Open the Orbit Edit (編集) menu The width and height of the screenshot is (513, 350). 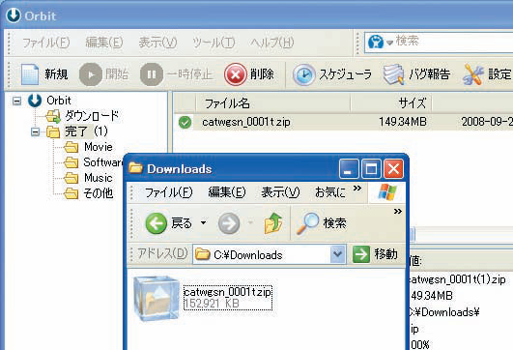click(104, 43)
